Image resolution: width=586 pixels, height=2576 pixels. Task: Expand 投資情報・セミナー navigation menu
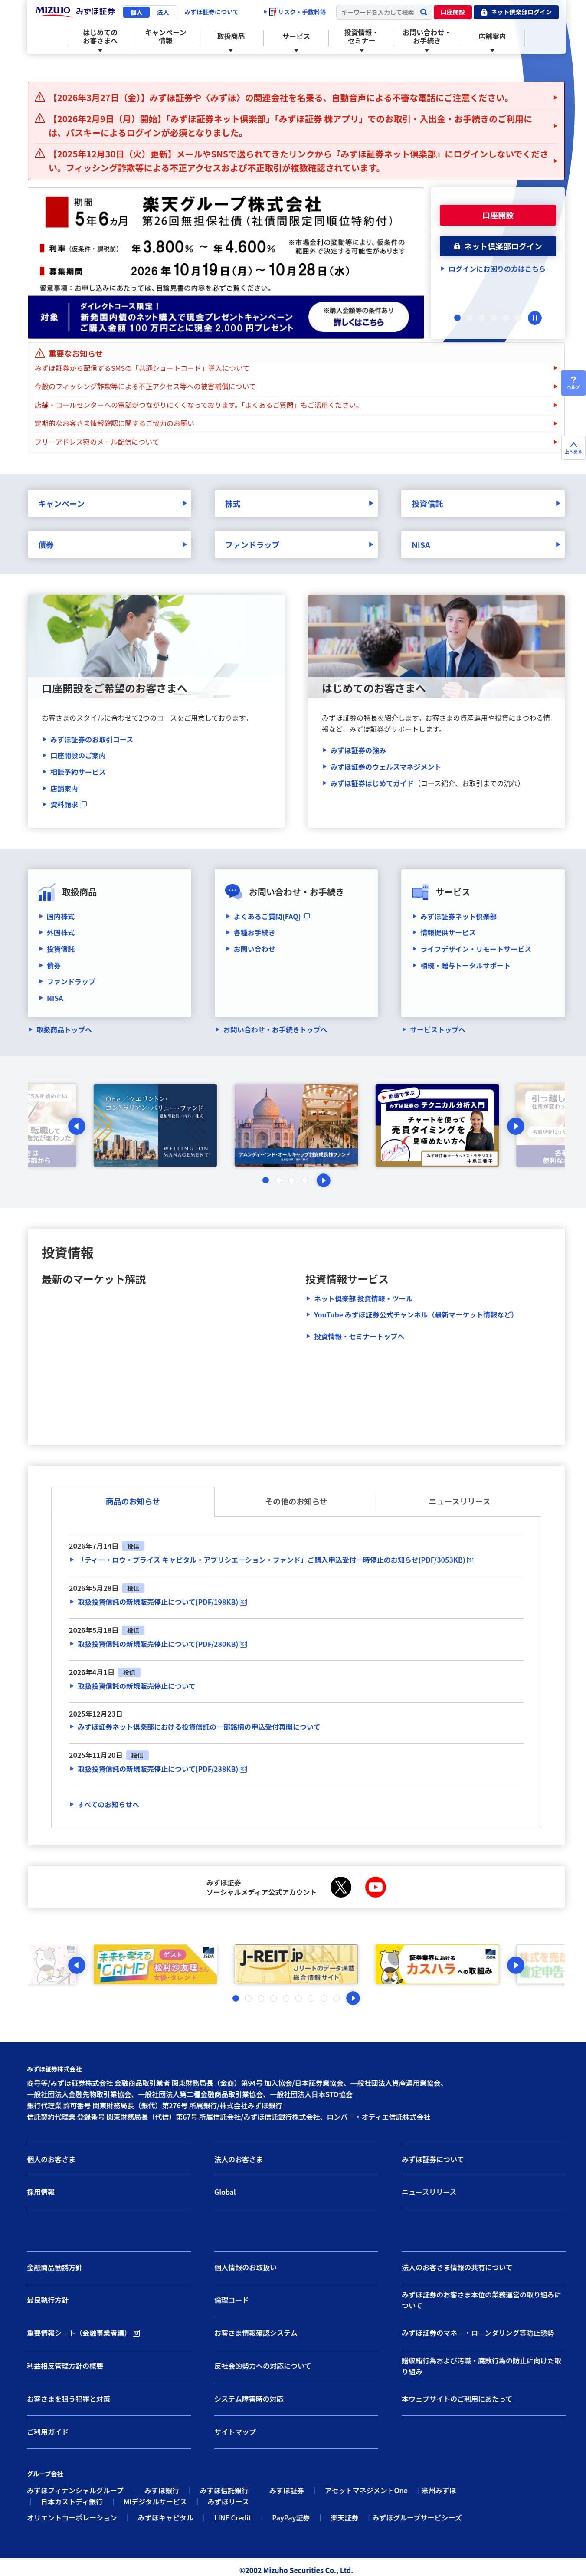[361, 39]
